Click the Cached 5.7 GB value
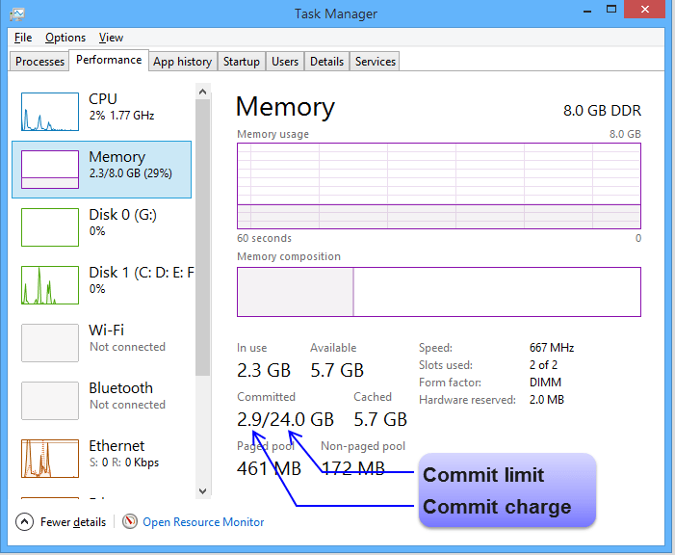Viewport: 675px width, 555px height. (380, 419)
